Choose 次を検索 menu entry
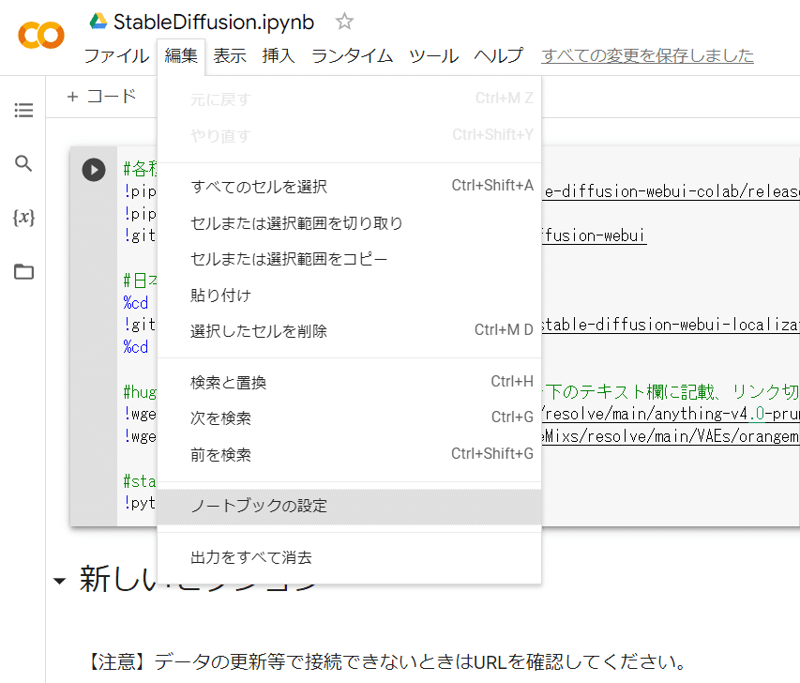 point(350,418)
